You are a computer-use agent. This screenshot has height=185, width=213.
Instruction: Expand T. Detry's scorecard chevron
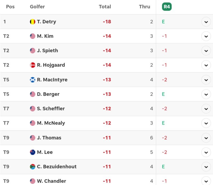206,22
